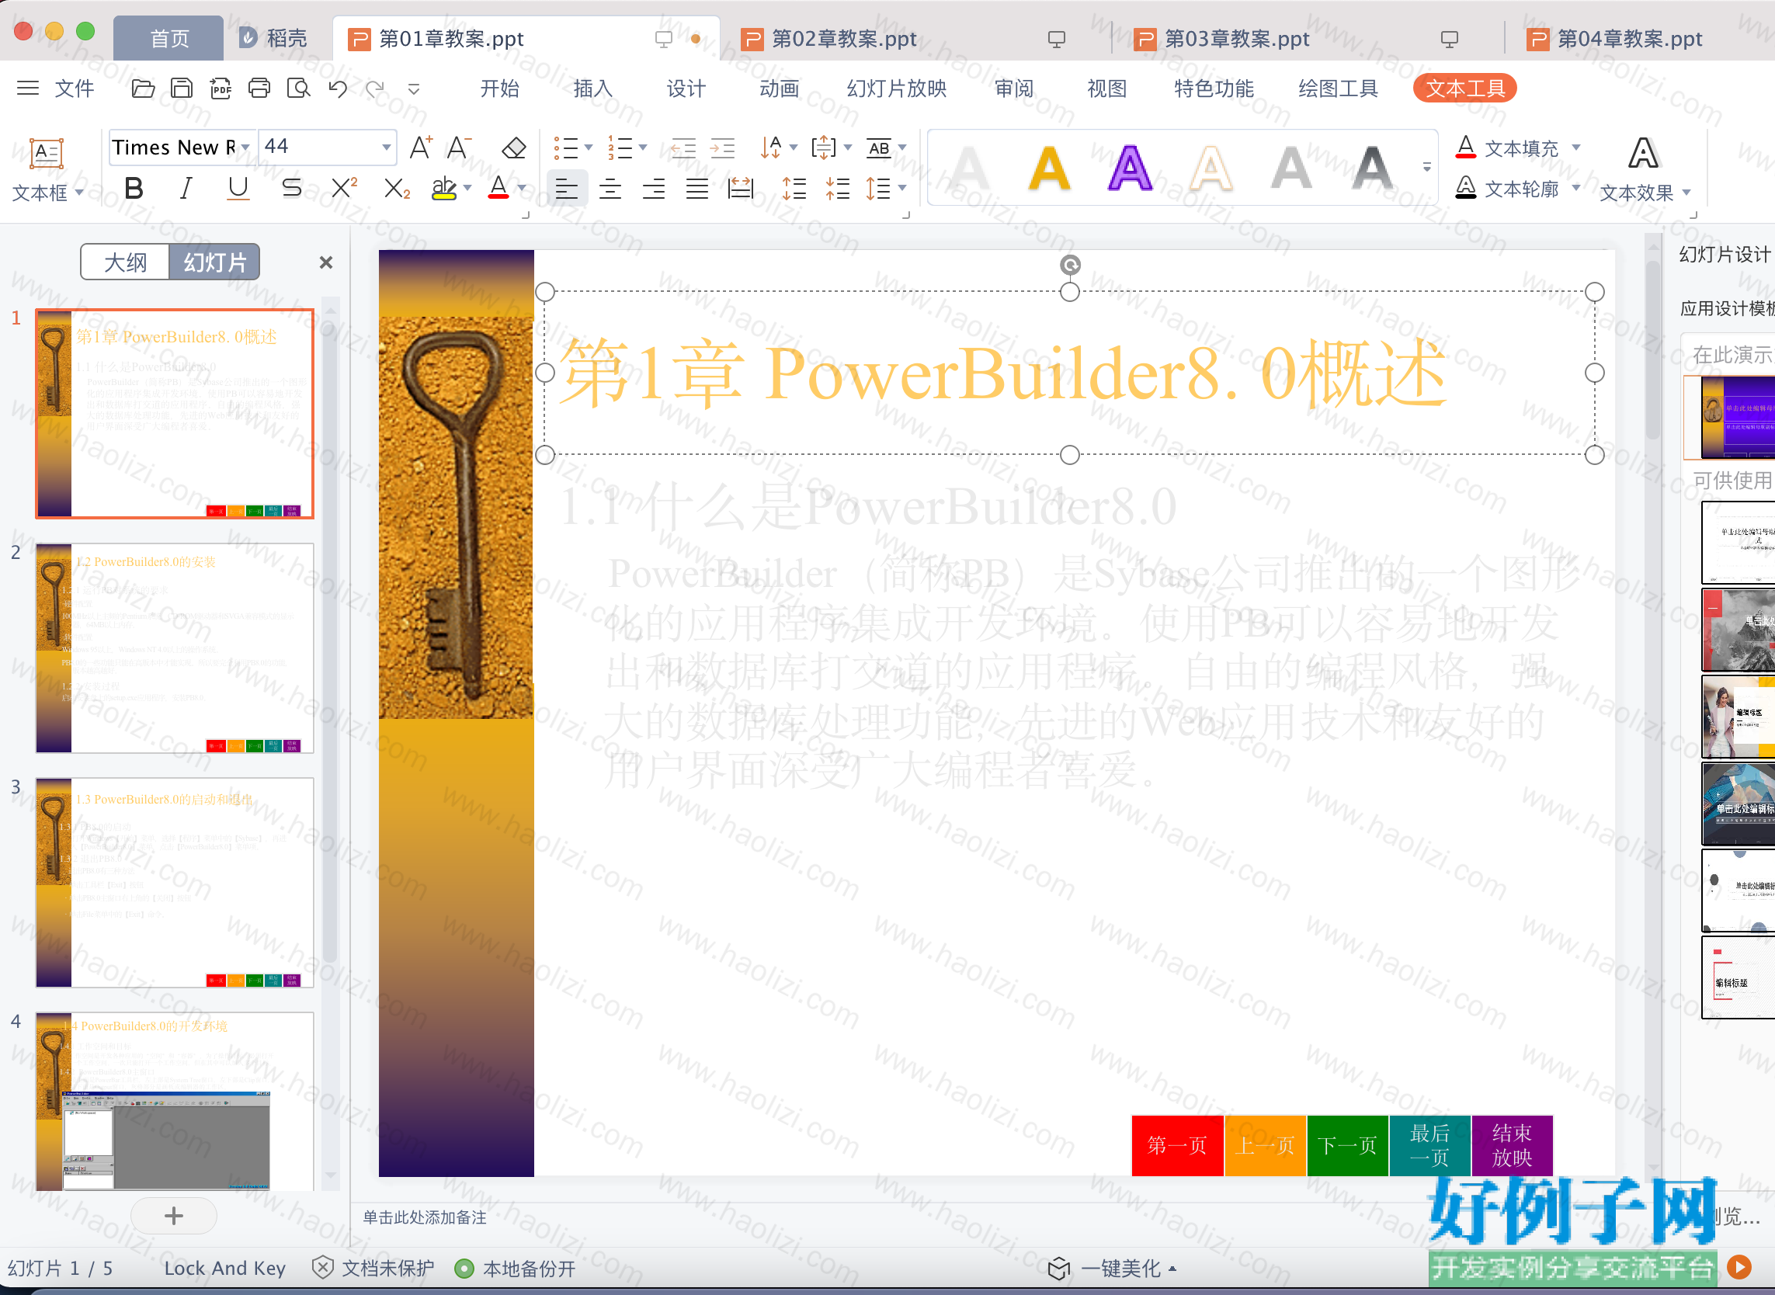Align text to the left
This screenshot has width=1775, height=1295.
pyautogui.click(x=566, y=188)
